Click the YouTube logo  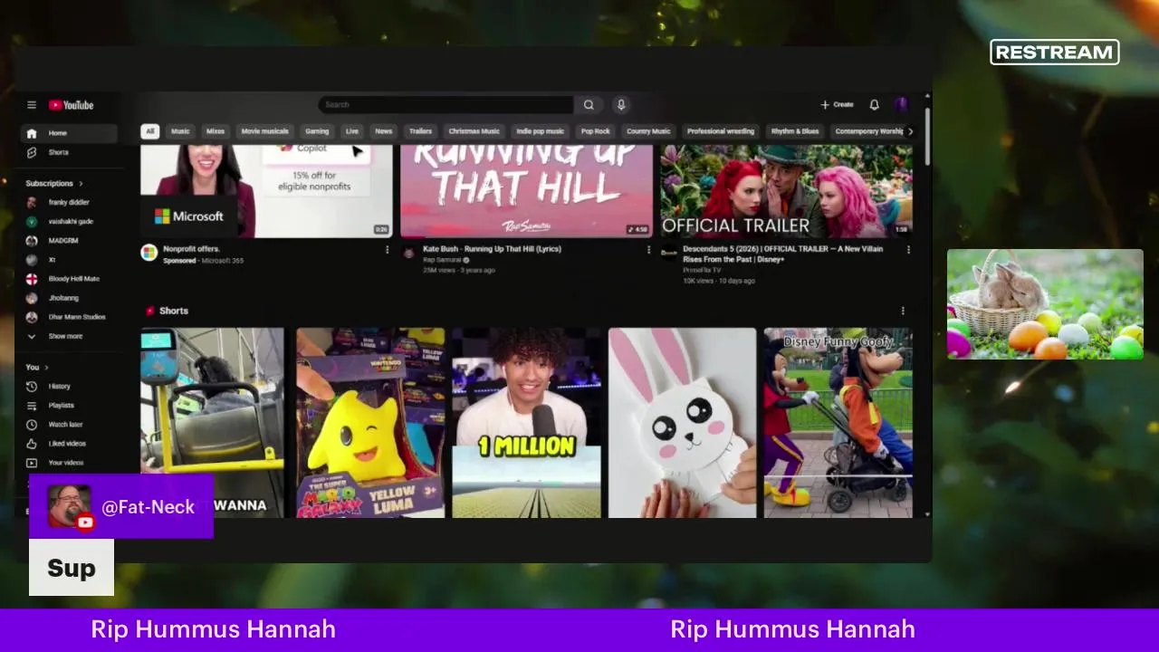pos(72,105)
